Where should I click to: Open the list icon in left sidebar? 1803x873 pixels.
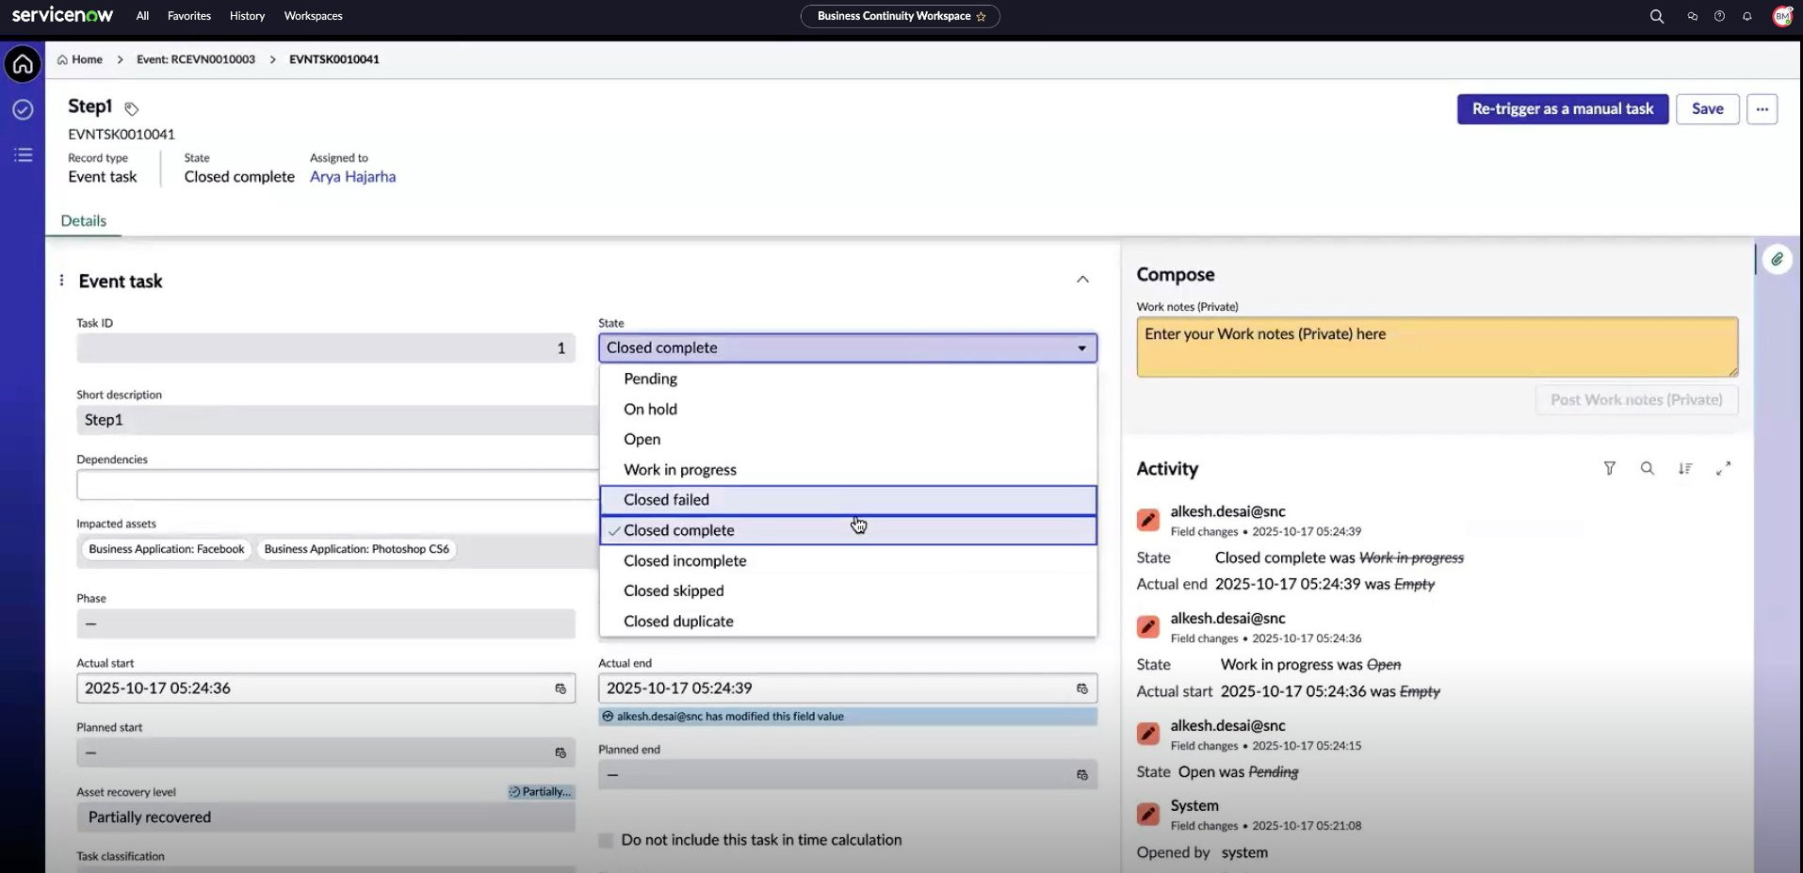[23, 154]
